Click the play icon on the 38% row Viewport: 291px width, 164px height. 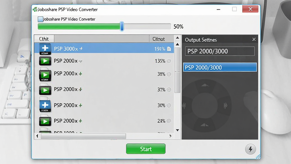[45, 75]
